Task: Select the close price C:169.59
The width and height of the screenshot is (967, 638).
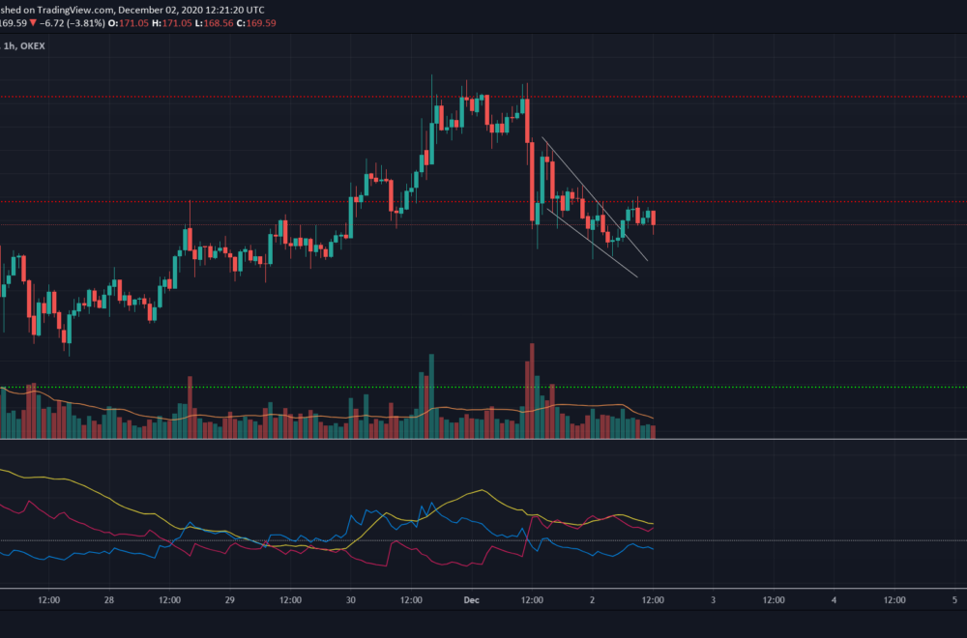Action: point(256,23)
